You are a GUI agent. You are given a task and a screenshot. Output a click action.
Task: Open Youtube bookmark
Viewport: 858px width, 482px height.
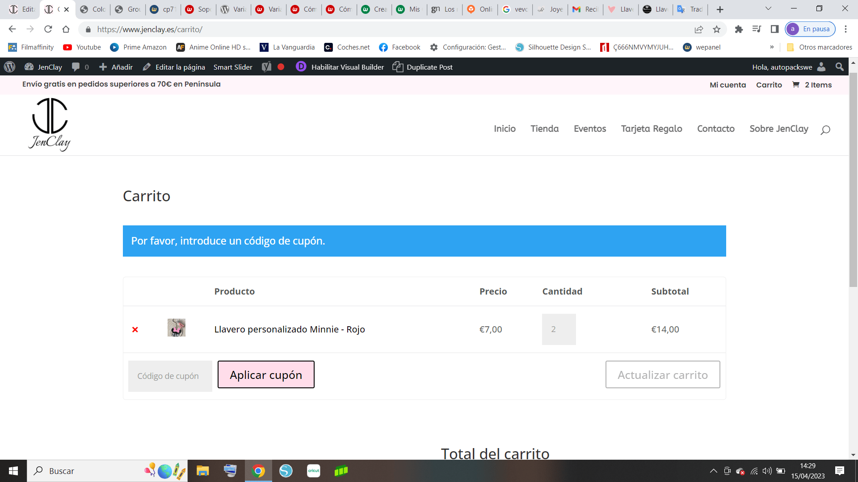click(82, 47)
